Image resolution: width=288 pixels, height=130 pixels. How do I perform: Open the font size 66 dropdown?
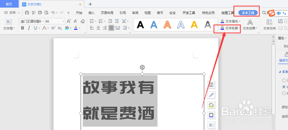(x=64, y=22)
